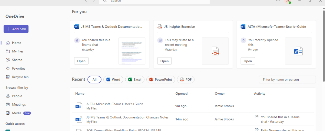Click Word icon on ALTA card header

point(243,27)
